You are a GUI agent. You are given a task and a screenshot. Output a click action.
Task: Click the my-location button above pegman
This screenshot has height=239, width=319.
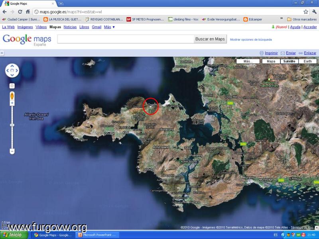(x=12, y=86)
